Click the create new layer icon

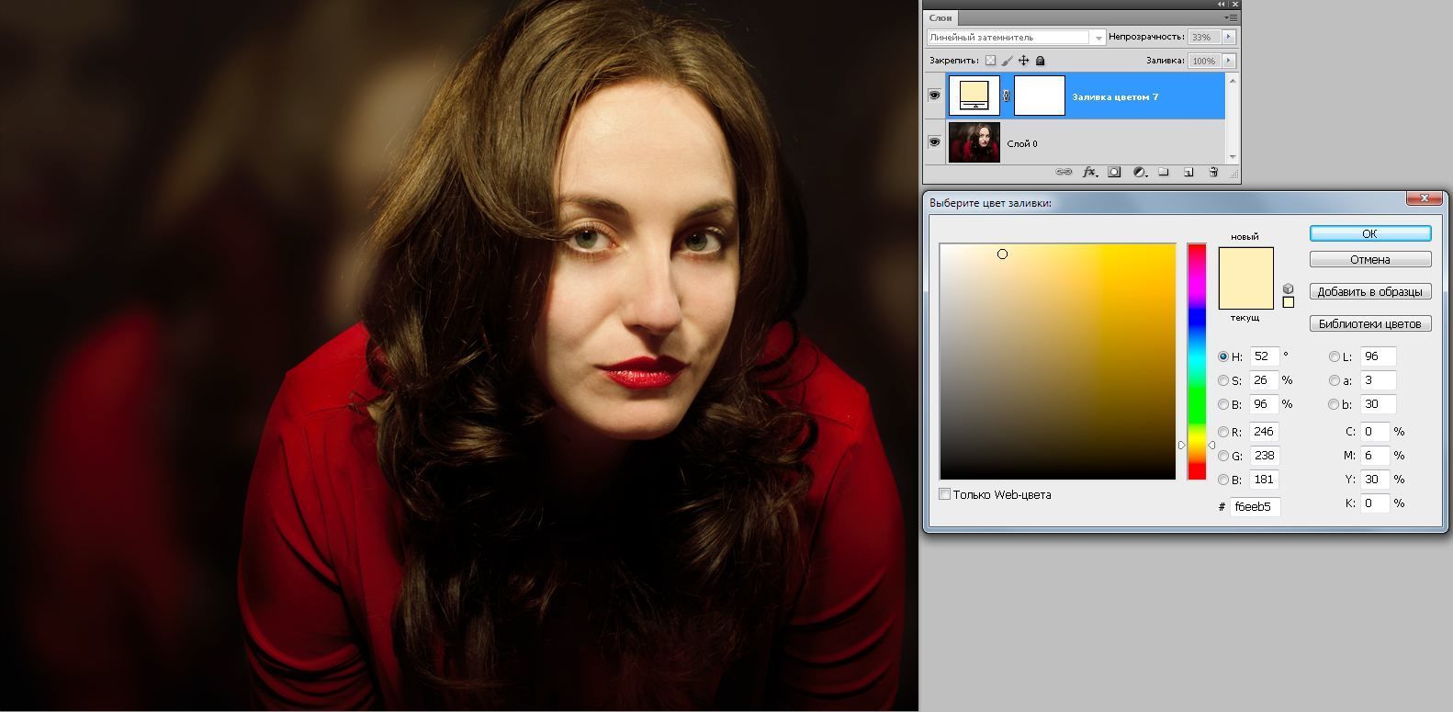tap(1188, 172)
